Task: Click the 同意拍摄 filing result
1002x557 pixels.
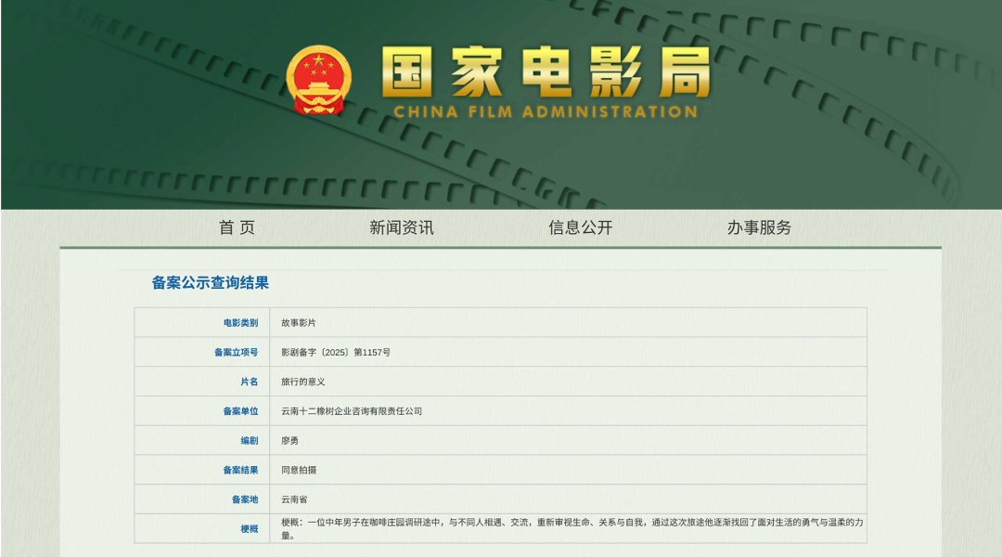Action: [x=299, y=471]
